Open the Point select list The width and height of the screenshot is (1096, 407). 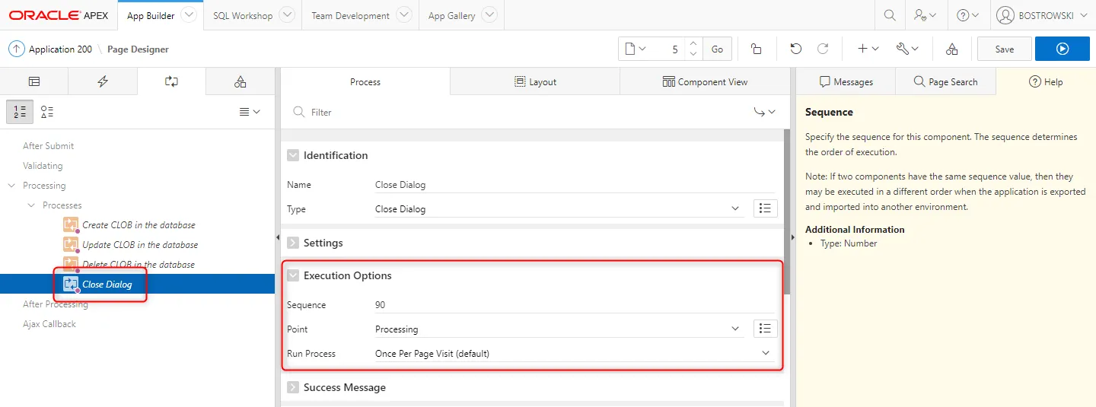point(557,329)
